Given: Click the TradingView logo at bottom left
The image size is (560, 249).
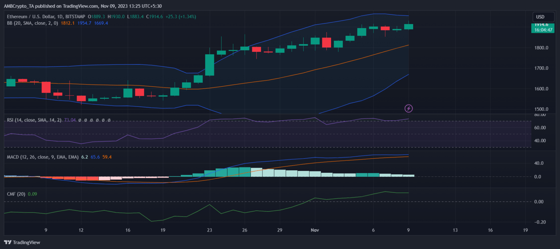Looking at the screenshot, I should (22, 242).
